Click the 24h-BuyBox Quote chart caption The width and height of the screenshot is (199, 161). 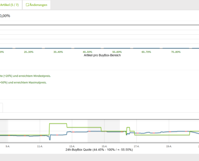coord(99,150)
